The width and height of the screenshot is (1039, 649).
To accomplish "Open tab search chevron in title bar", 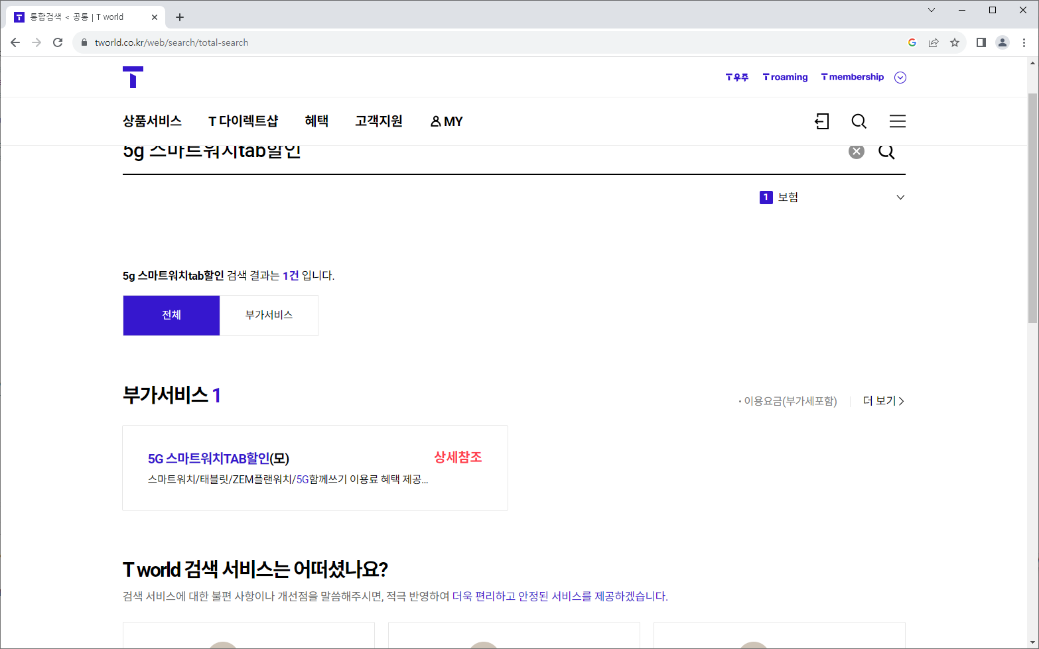I will 932,10.
